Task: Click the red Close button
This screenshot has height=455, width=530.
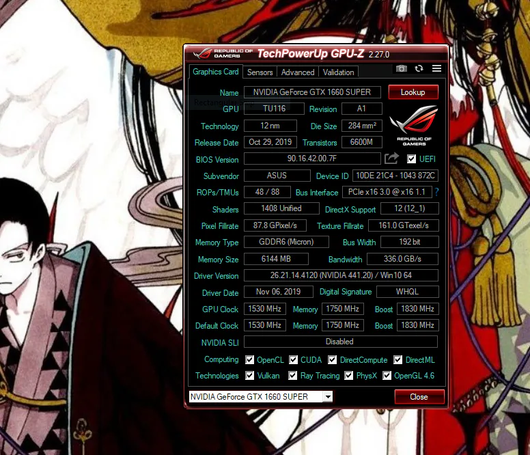Action: (419, 396)
